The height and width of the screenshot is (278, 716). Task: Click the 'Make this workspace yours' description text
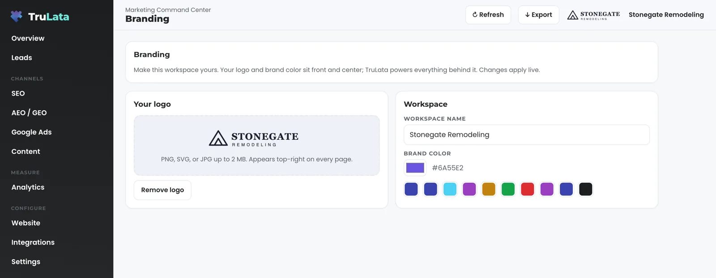(337, 70)
